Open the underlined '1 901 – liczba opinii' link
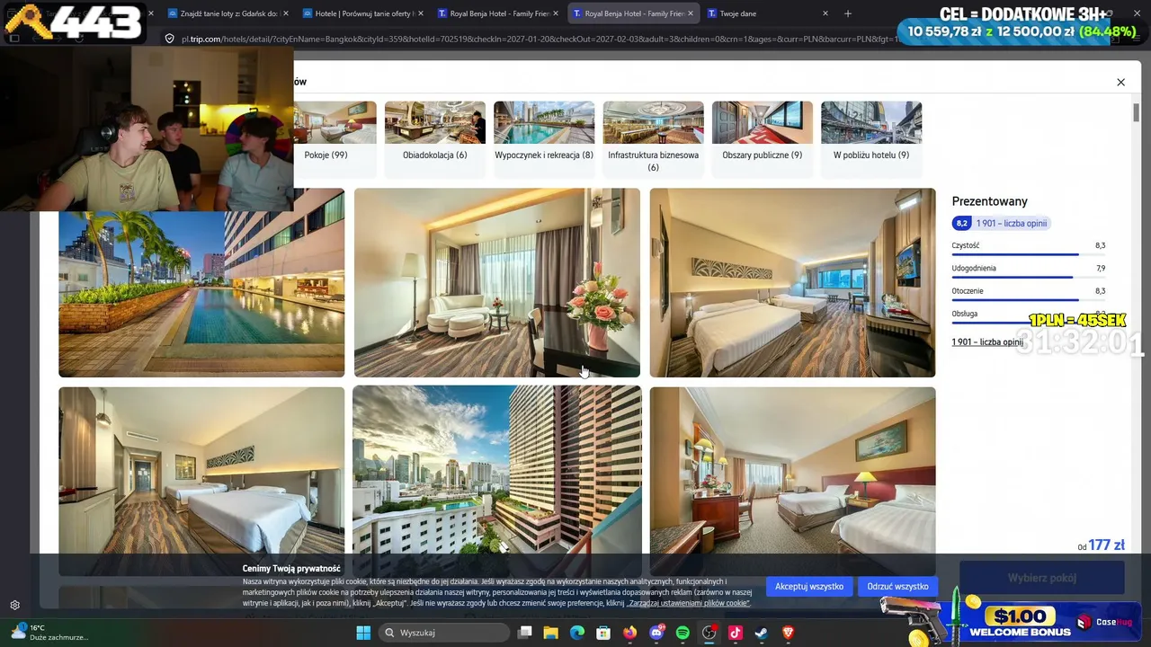This screenshot has width=1151, height=647. (987, 341)
